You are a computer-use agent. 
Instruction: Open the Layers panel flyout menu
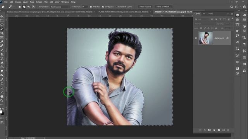point(232,14)
